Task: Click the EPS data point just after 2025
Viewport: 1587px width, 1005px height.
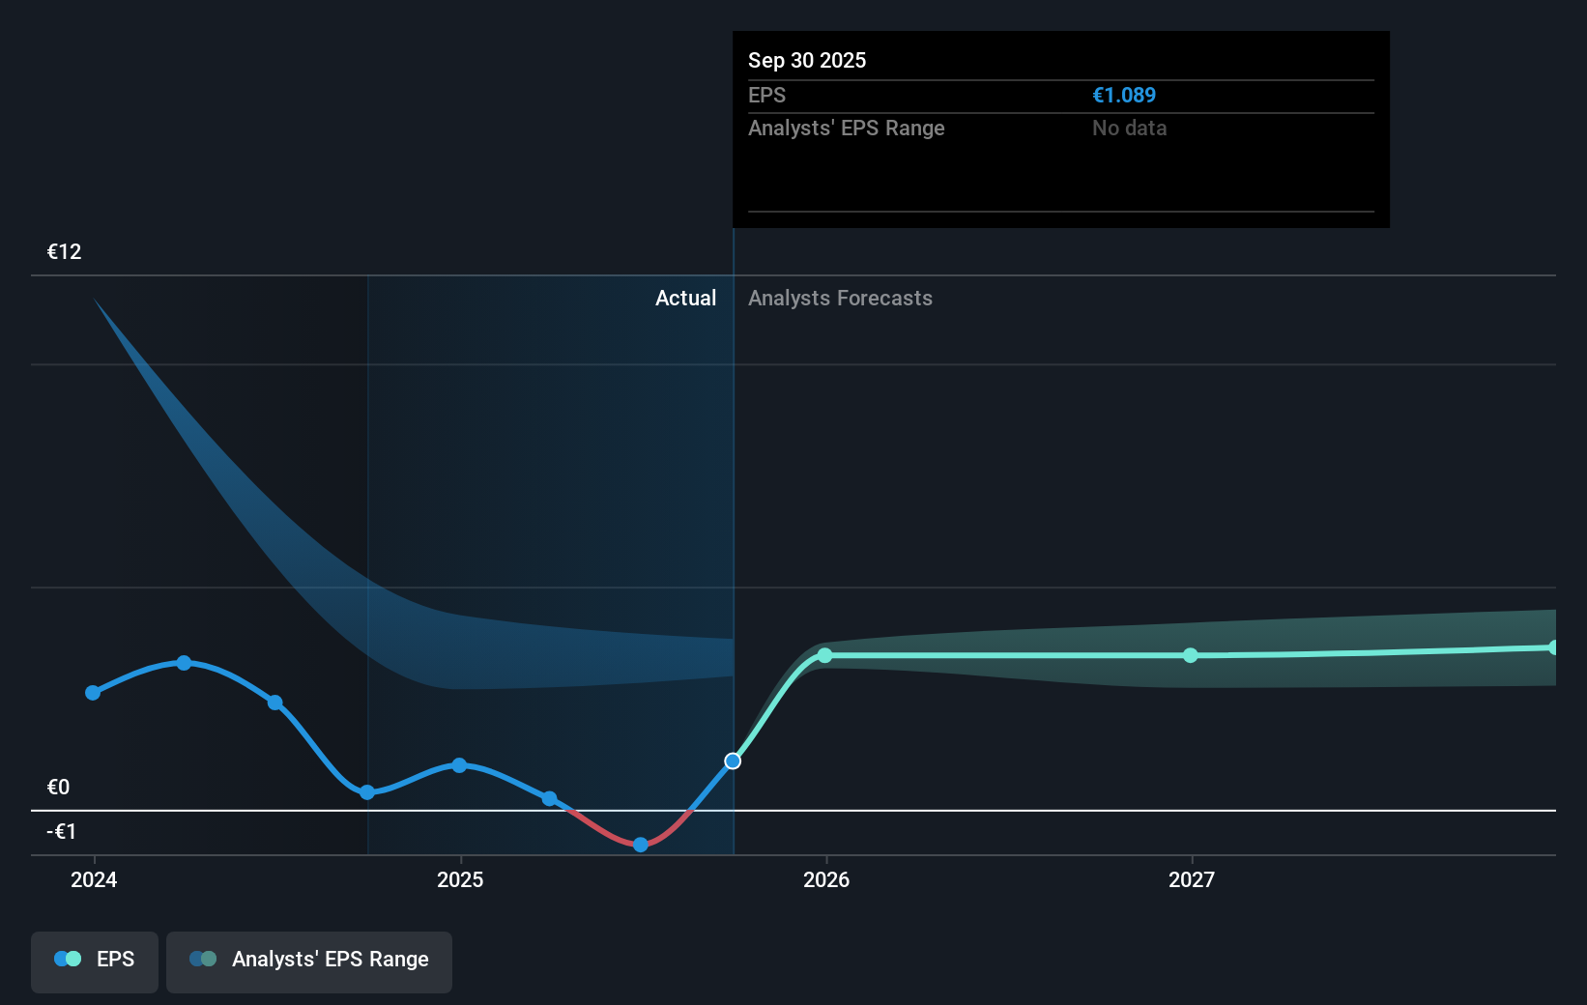Action: tap(549, 798)
